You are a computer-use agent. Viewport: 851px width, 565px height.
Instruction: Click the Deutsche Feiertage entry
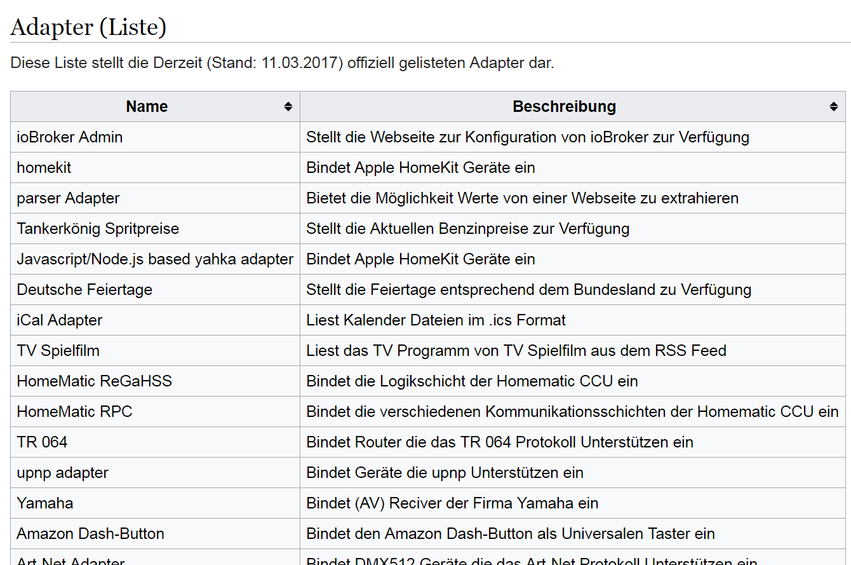tap(84, 290)
